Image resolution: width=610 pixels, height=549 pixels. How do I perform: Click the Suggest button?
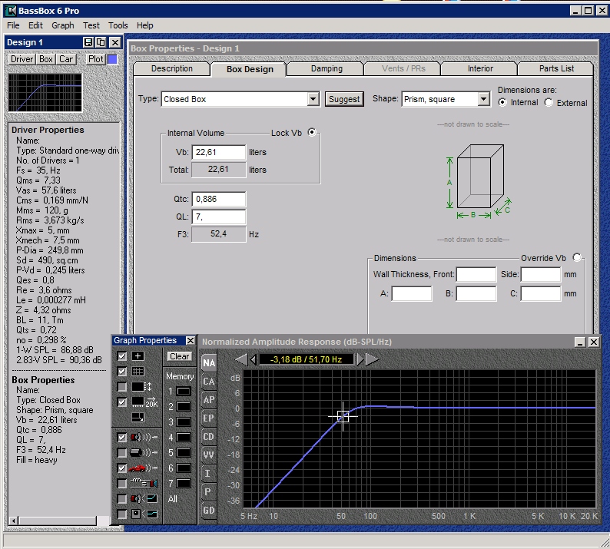click(x=343, y=99)
